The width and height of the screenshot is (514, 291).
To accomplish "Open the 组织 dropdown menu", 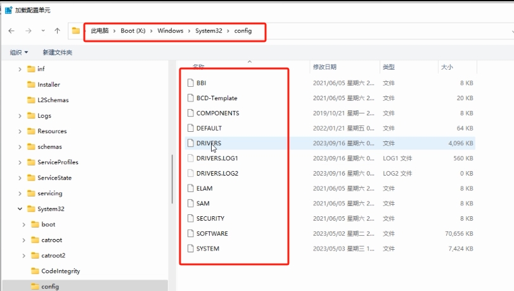I will tap(19, 53).
